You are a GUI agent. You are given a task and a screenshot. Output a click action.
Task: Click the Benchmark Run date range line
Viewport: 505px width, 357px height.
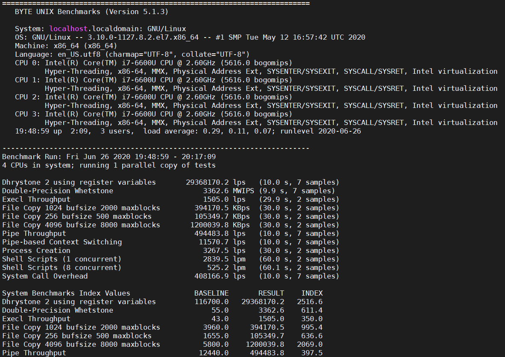(x=107, y=157)
